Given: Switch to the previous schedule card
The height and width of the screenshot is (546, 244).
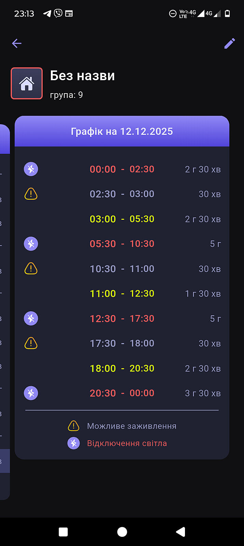Looking at the screenshot, I should (x=4, y=307).
